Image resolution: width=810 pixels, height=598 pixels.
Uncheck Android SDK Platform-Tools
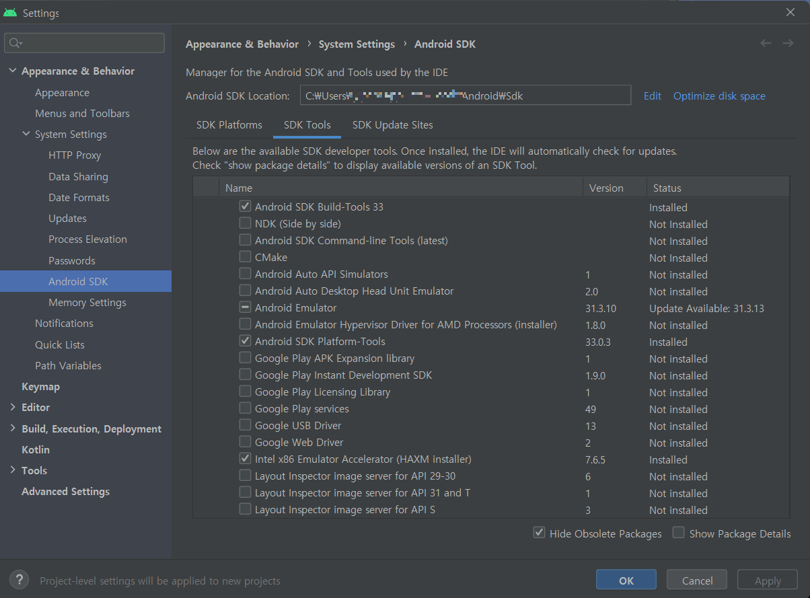pyautogui.click(x=245, y=341)
